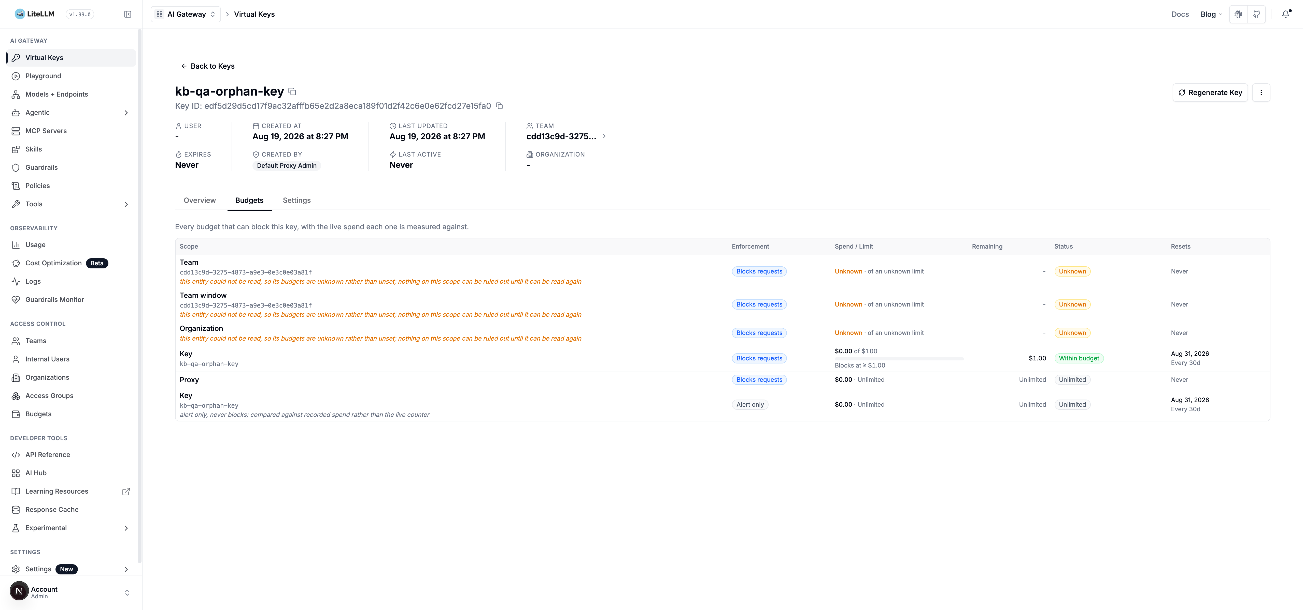Expand the Settings New section
Screen dimensions: 1303x610
(x=71, y=569)
